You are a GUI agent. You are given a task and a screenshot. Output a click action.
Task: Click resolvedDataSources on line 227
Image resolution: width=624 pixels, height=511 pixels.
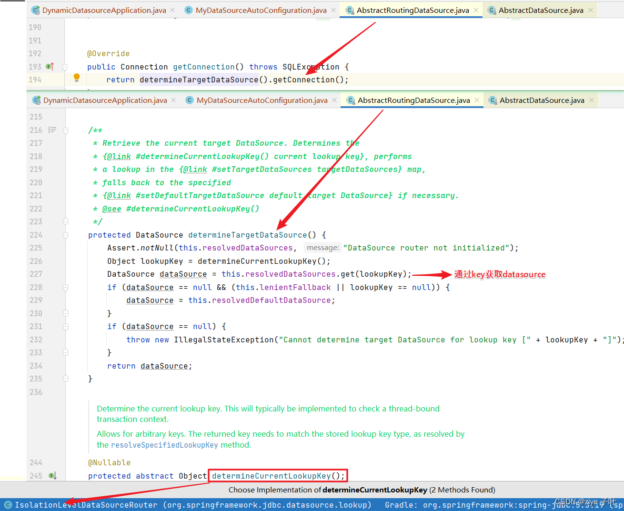coord(291,274)
